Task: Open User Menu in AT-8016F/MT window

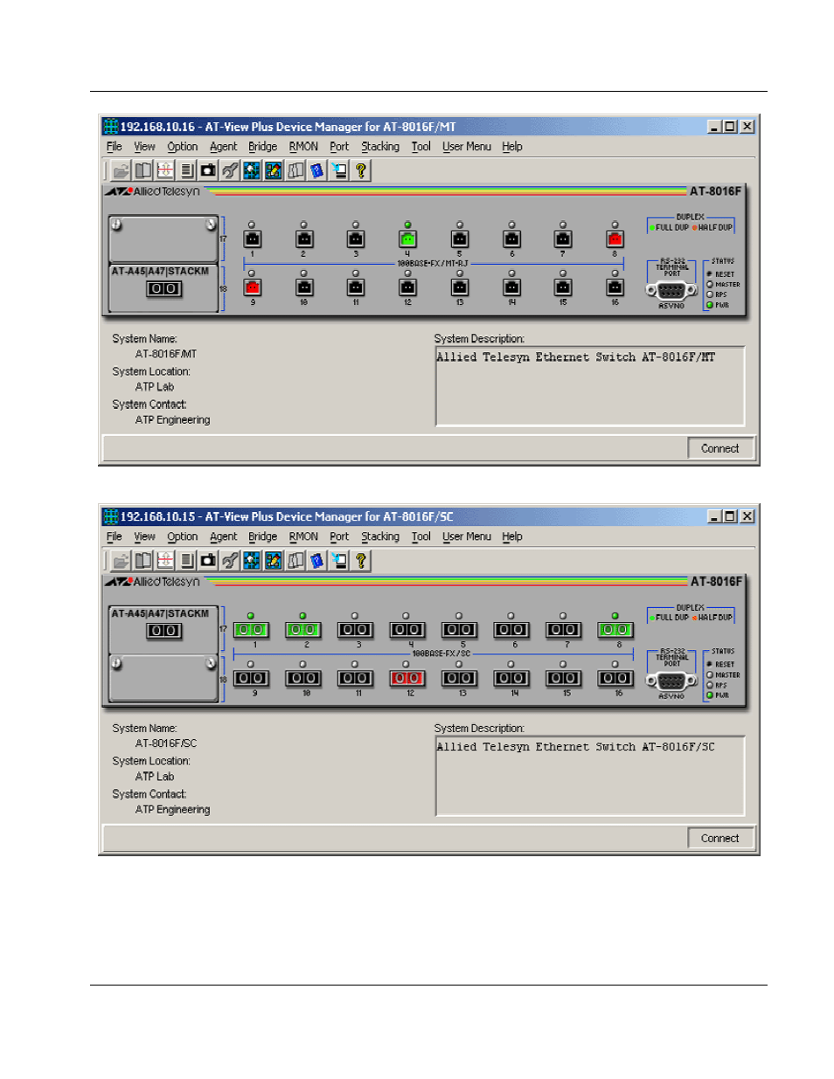Action: point(467,147)
